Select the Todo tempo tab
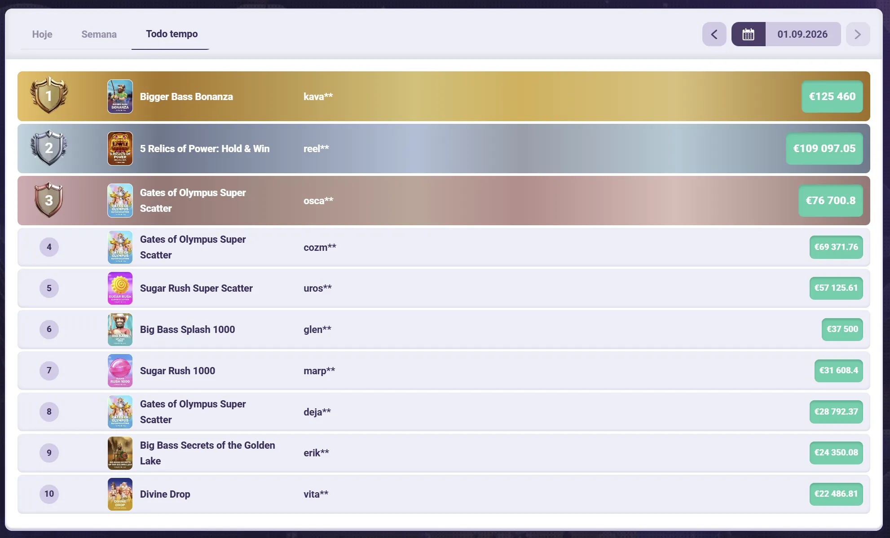Viewport: 890px width, 538px height. tap(172, 34)
